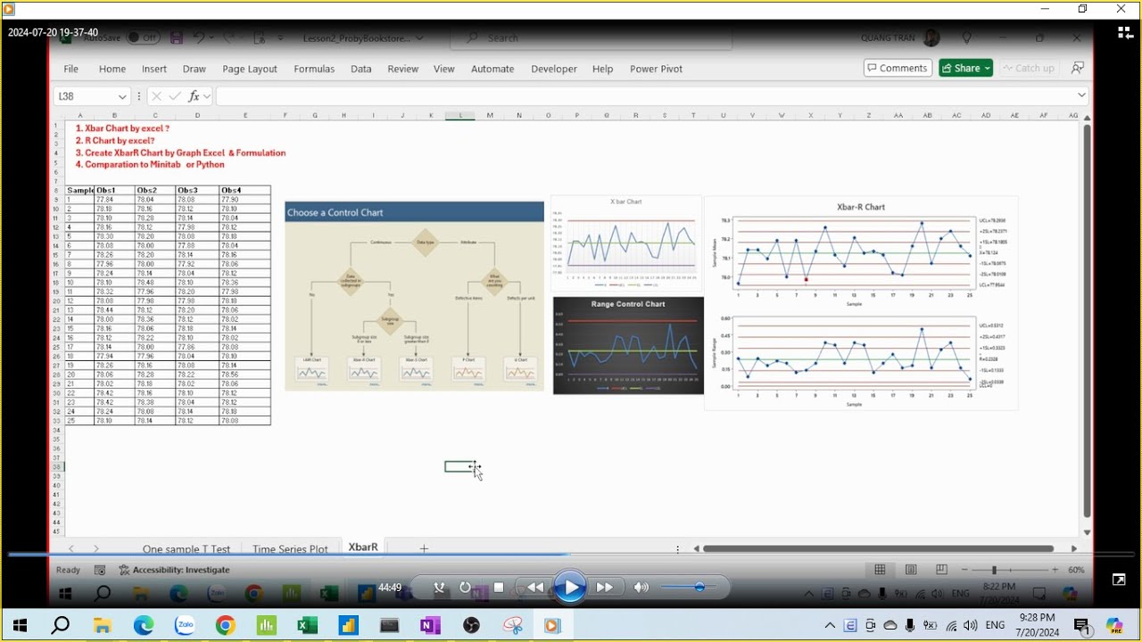Toggle AutoSave switch in Excel
The image size is (1142, 642).
click(143, 37)
